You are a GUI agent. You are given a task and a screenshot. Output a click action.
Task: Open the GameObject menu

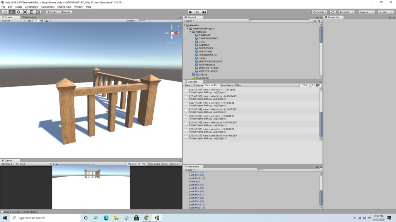[x=31, y=7]
